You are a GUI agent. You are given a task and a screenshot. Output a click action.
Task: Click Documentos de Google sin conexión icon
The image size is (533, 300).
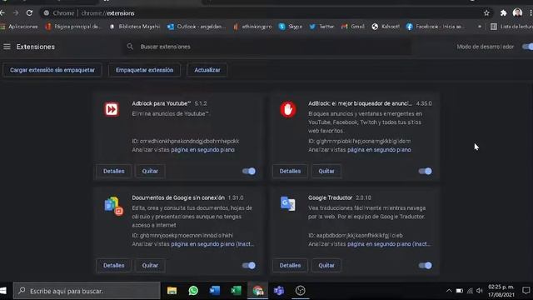click(x=113, y=206)
